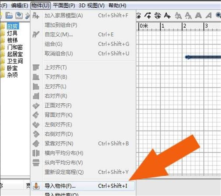Viewport: 221px width, 196px height.
Task: Open the 平面图(P) menu
Action: coord(64,6)
